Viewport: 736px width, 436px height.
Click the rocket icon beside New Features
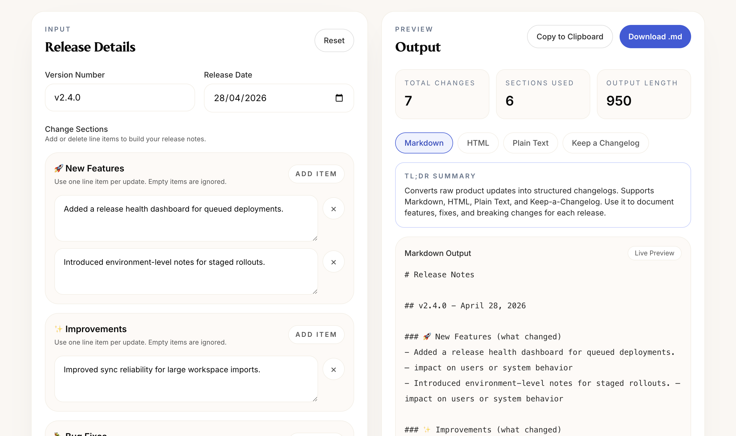(58, 168)
